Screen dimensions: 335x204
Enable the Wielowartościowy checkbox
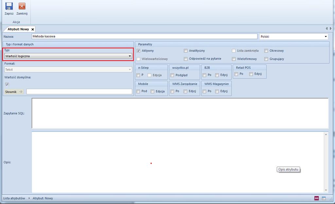[x=138, y=59]
